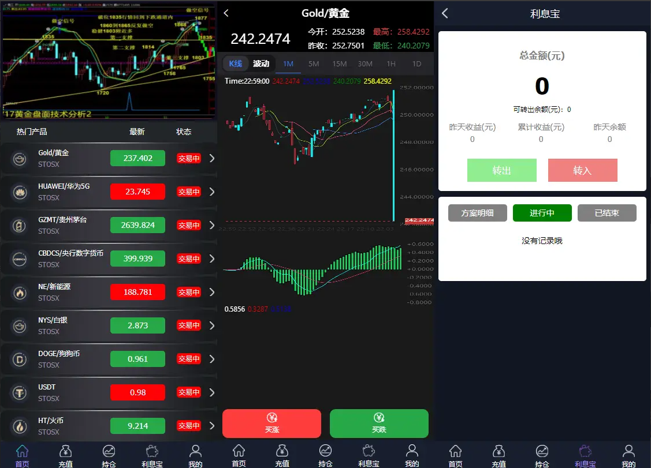Select the 15M timeframe tab
Viewport: 651px width, 468px height.
tap(340, 63)
